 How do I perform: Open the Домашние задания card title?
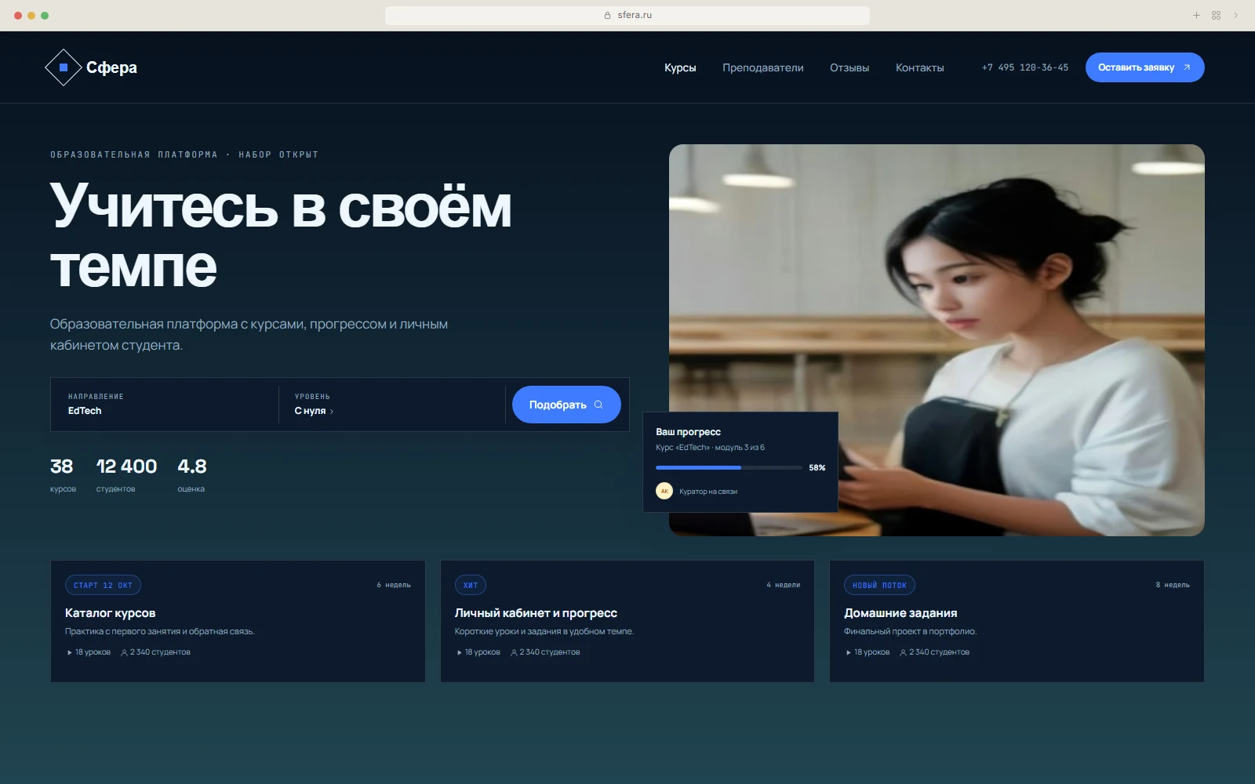tap(900, 613)
